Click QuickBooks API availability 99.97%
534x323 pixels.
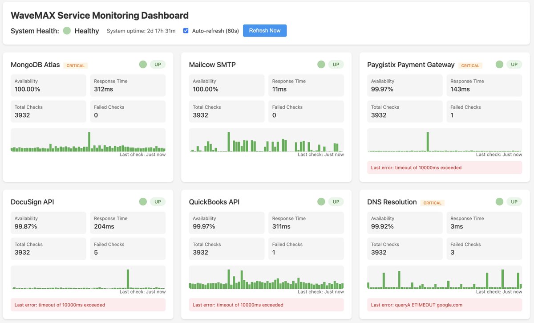tap(204, 226)
